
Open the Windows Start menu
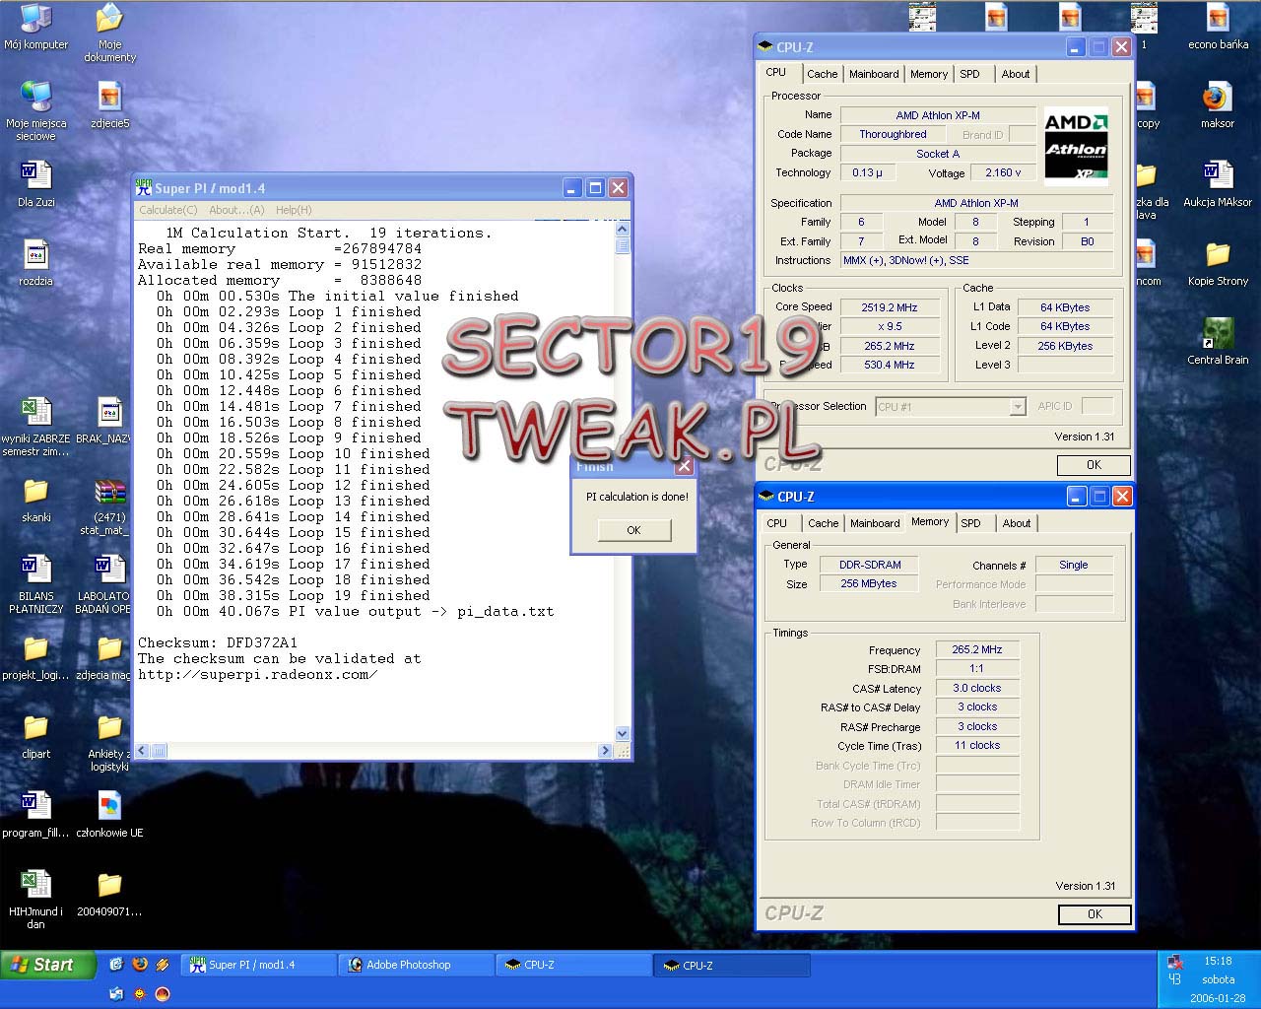coord(48,965)
